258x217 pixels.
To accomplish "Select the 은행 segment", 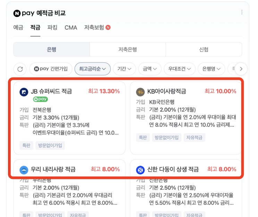I will coord(52,49).
